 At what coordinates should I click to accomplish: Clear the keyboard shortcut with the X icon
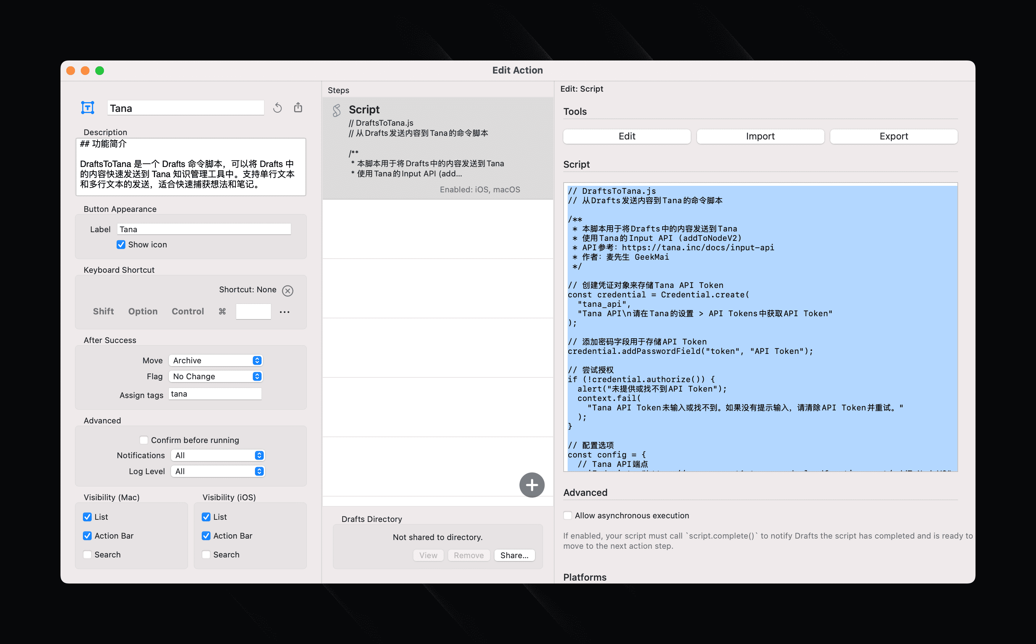(288, 290)
